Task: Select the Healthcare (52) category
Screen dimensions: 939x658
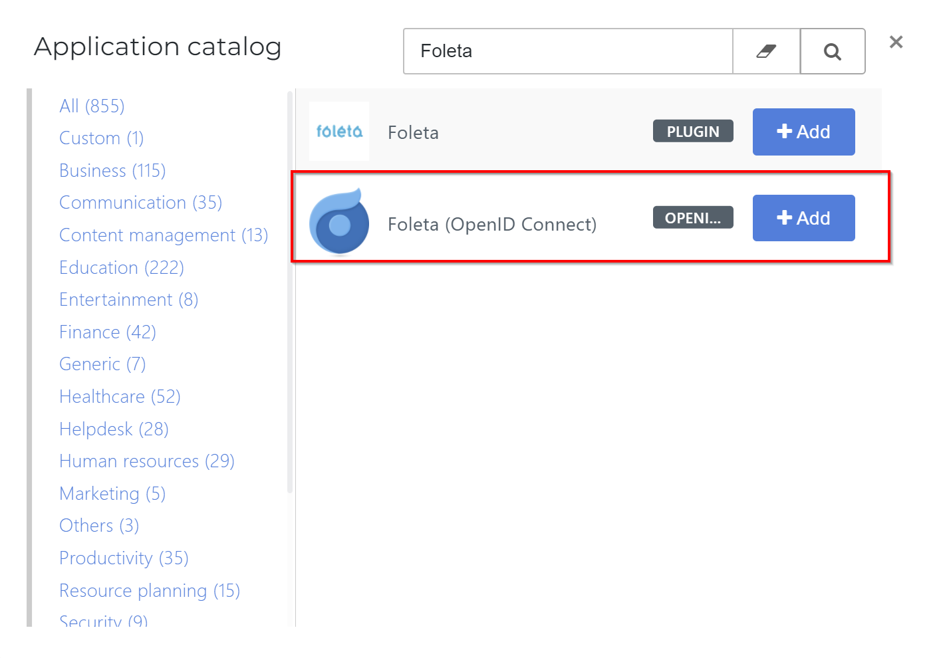Action: tap(120, 397)
